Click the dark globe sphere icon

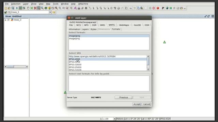point(167,8)
